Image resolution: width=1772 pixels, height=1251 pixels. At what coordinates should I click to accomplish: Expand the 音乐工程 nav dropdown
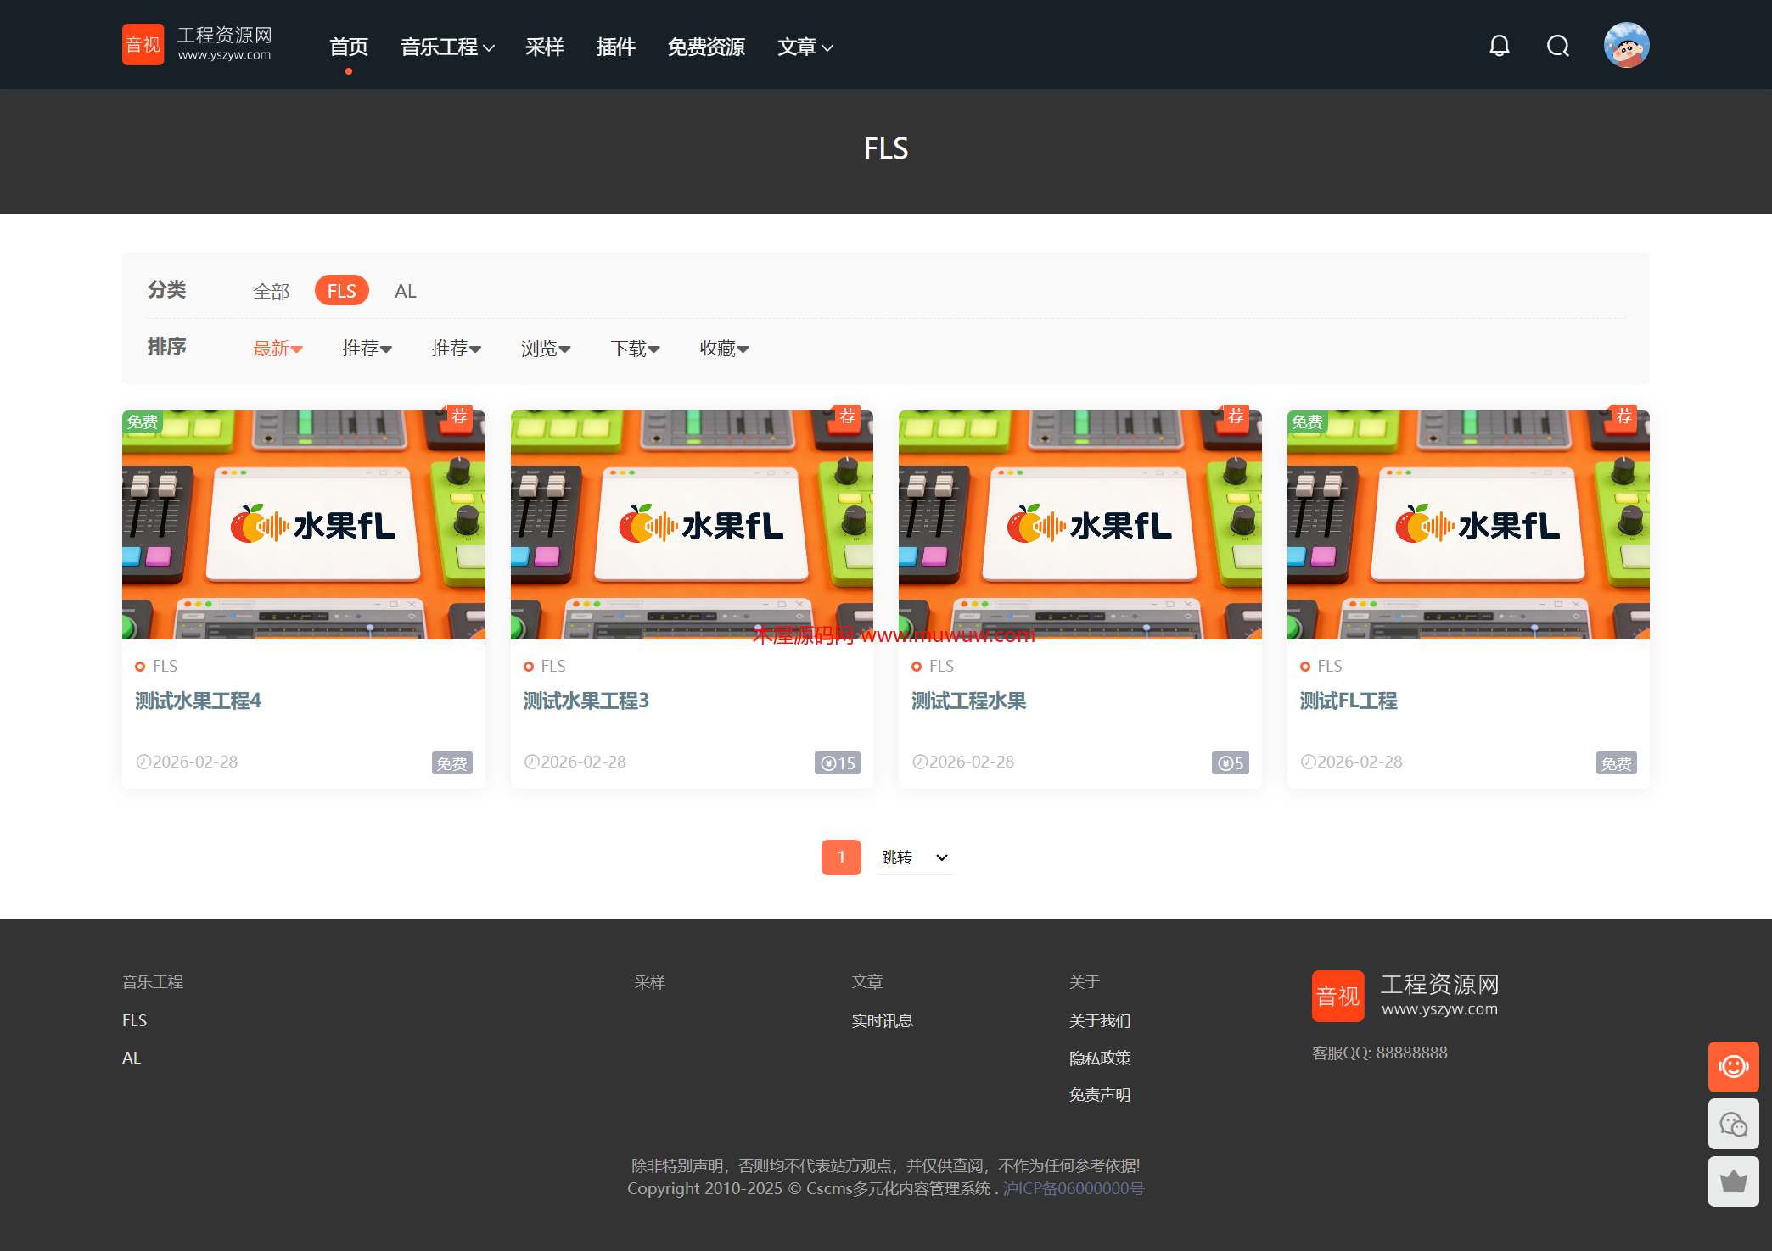pyautogui.click(x=447, y=47)
